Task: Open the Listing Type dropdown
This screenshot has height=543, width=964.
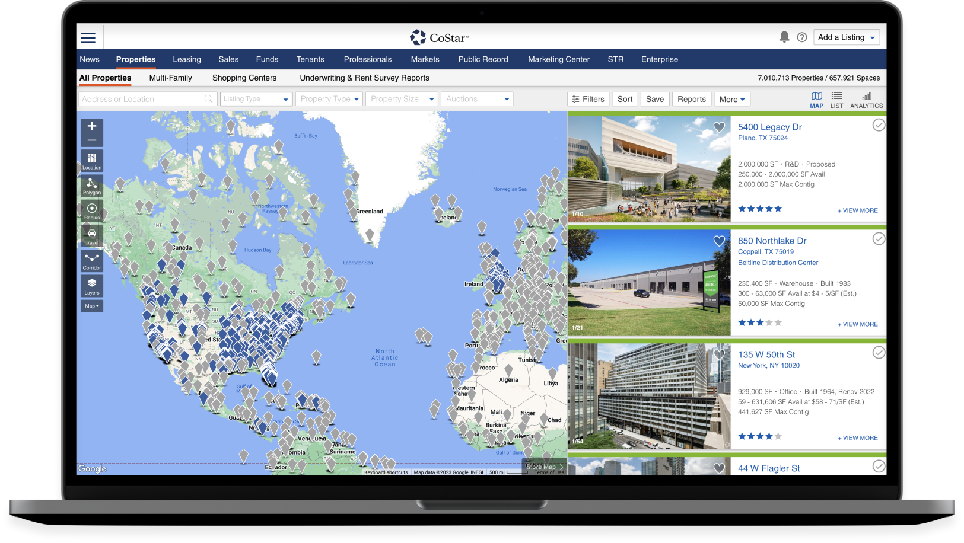Action: tap(256, 99)
